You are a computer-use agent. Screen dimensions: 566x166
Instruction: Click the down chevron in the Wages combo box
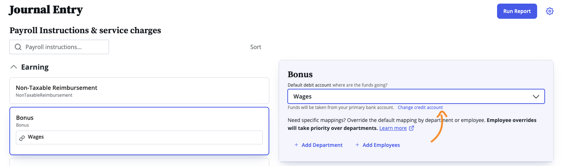point(536,97)
